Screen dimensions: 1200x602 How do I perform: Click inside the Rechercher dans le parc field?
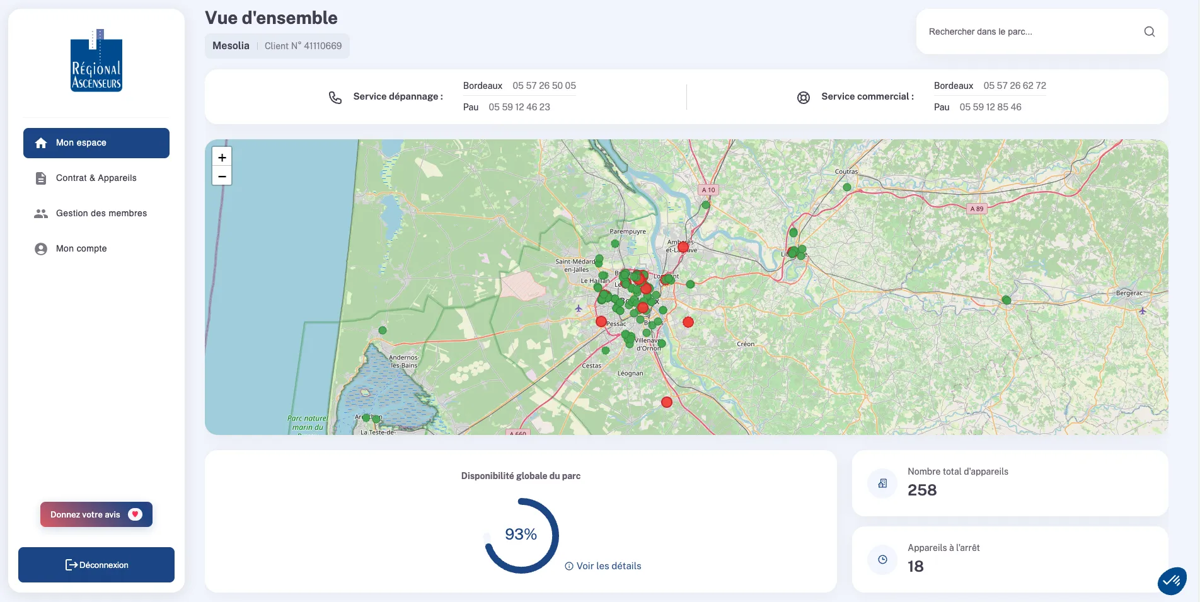1008,32
